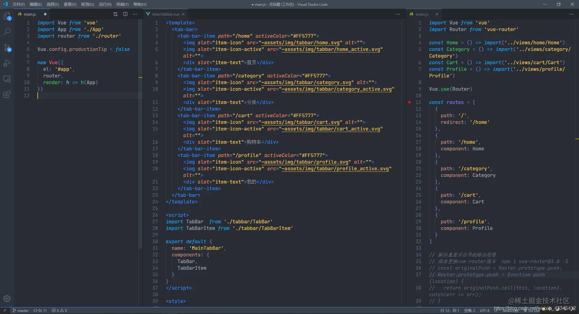
Task: Click the '购物车' text in the template
Action: pyautogui.click(x=254, y=142)
